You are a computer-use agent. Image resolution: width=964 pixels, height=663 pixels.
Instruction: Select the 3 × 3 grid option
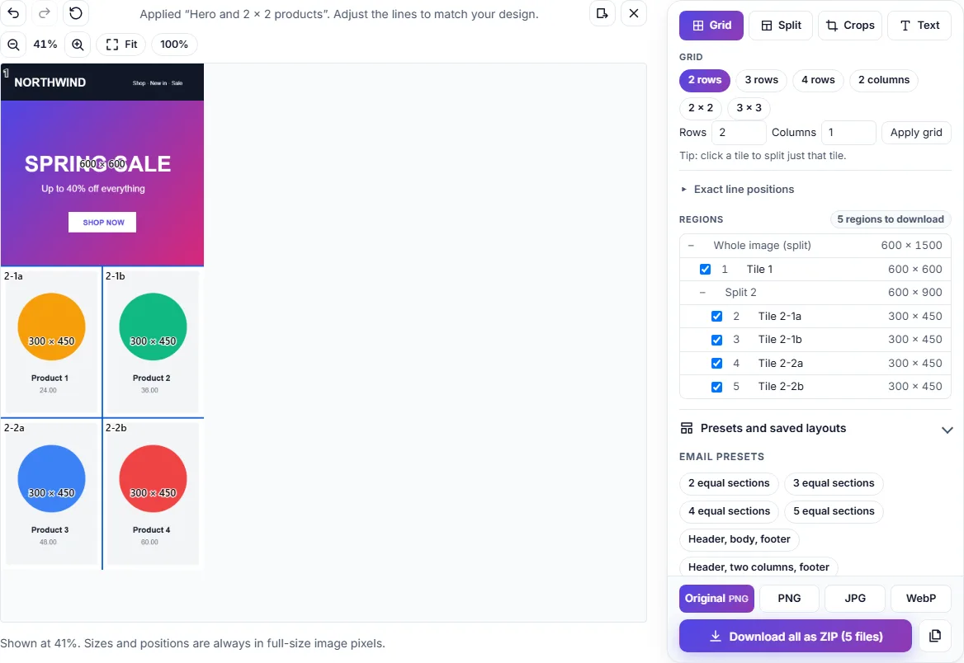click(x=749, y=107)
